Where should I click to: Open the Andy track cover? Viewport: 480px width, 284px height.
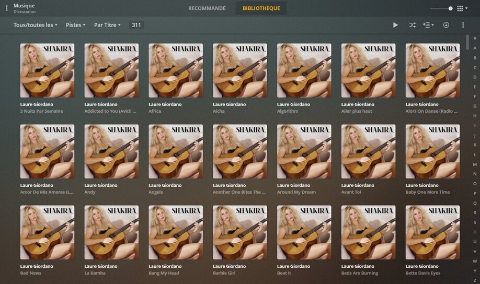111,151
